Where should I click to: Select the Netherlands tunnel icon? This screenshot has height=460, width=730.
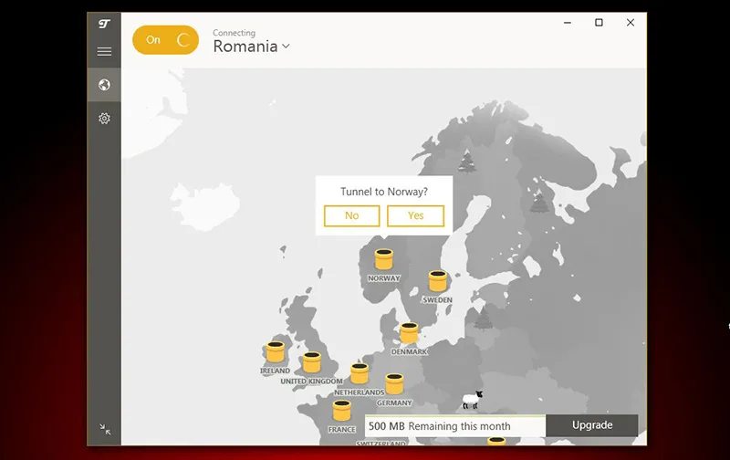pyautogui.click(x=360, y=373)
